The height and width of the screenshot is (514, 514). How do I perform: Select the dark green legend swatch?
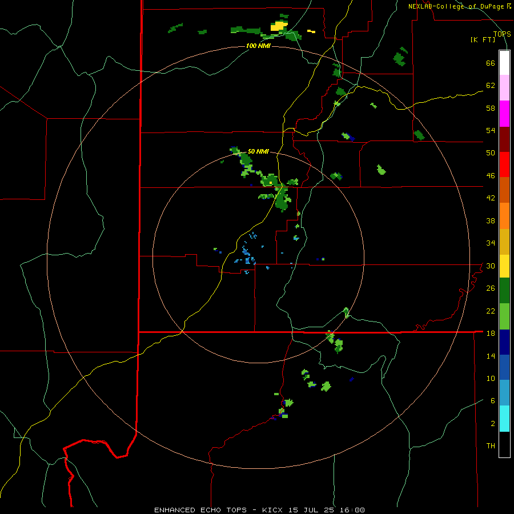pyautogui.click(x=504, y=291)
